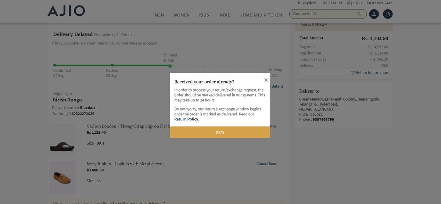Click the Hi Vagdevi greeting

[308, 3]
